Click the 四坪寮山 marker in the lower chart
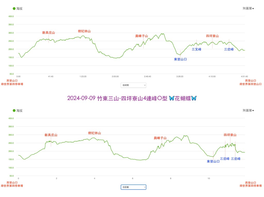This screenshot has width=264, height=197. (x=230, y=135)
